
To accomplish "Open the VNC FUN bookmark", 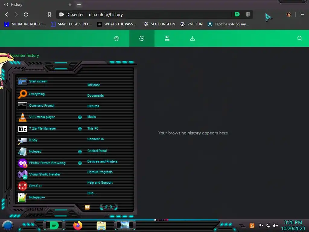I will coord(192,24).
